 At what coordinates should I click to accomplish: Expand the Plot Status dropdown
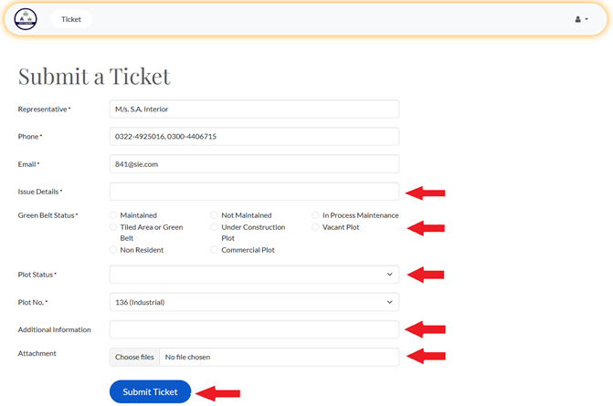(254, 275)
